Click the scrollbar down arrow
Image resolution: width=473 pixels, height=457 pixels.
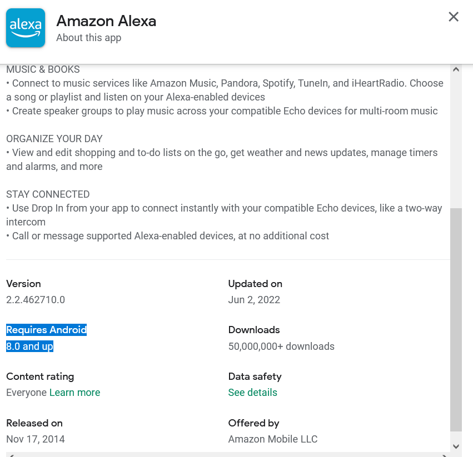tap(456, 446)
